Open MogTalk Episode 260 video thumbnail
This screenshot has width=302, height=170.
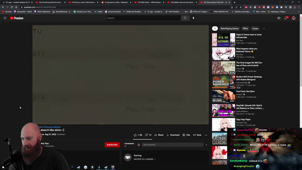[223, 110]
